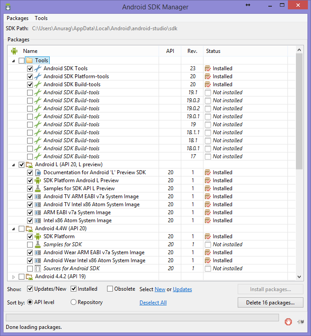Collapse the Android 4.4W (API 20) group
Screen dimensions: 311x336
click(x=13, y=229)
